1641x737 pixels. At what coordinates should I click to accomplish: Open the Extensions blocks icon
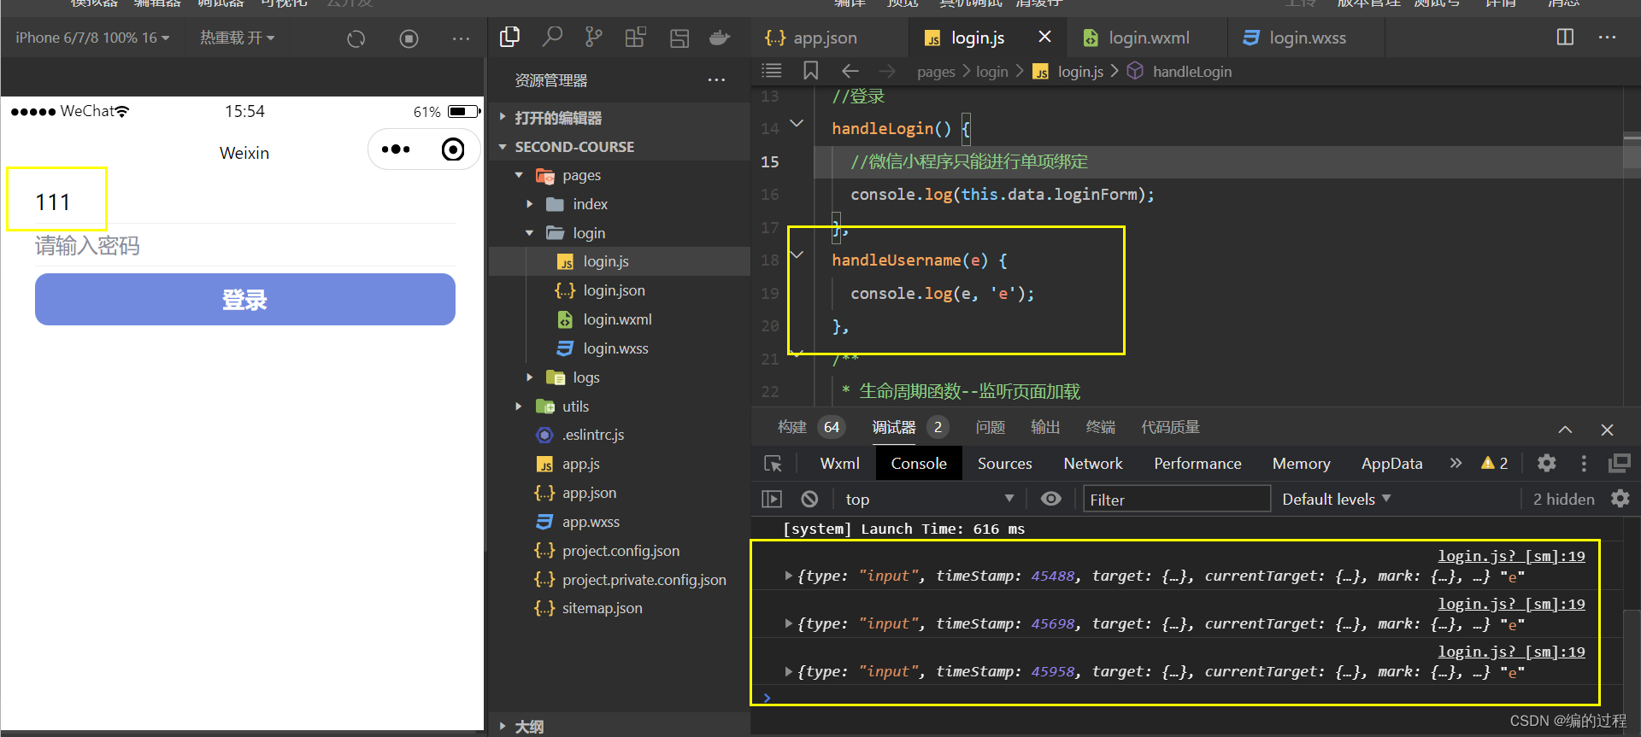(x=636, y=37)
